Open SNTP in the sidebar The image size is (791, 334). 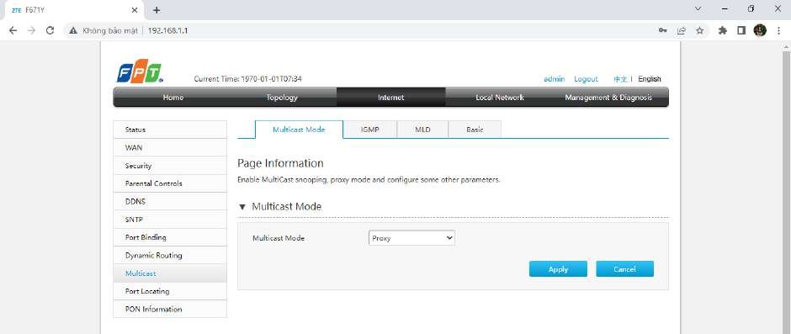click(170, 220)
